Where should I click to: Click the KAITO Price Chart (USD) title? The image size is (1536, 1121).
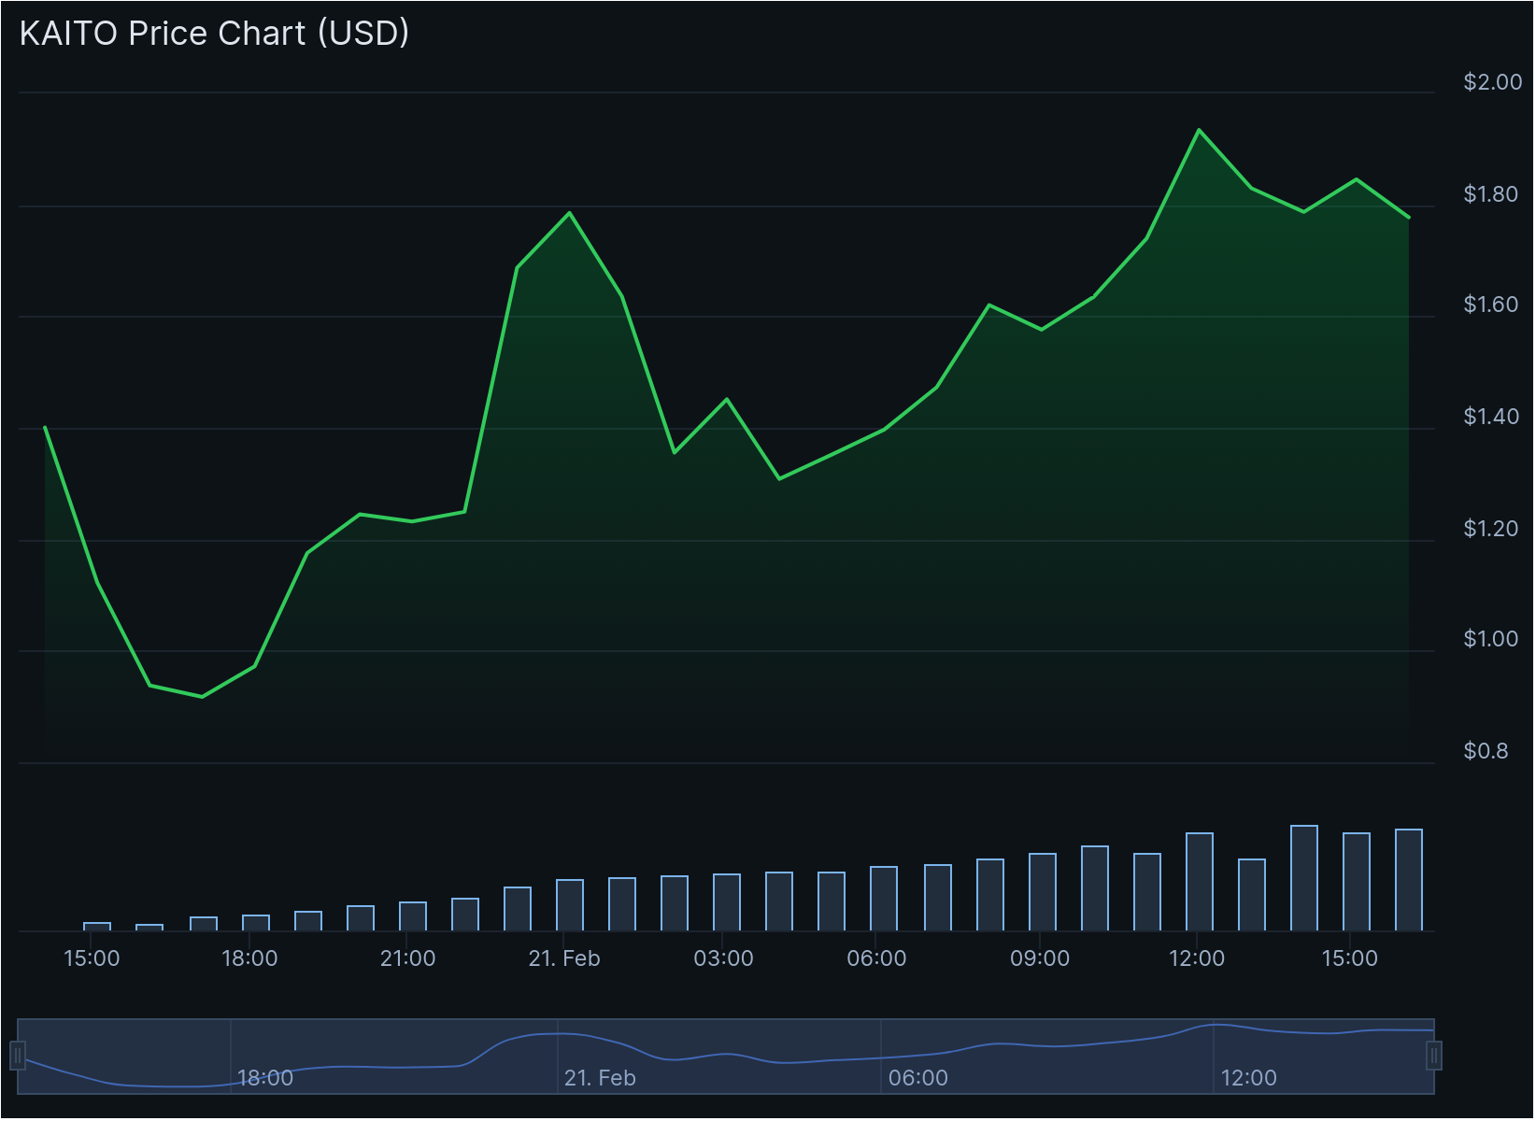coord(214,34)
